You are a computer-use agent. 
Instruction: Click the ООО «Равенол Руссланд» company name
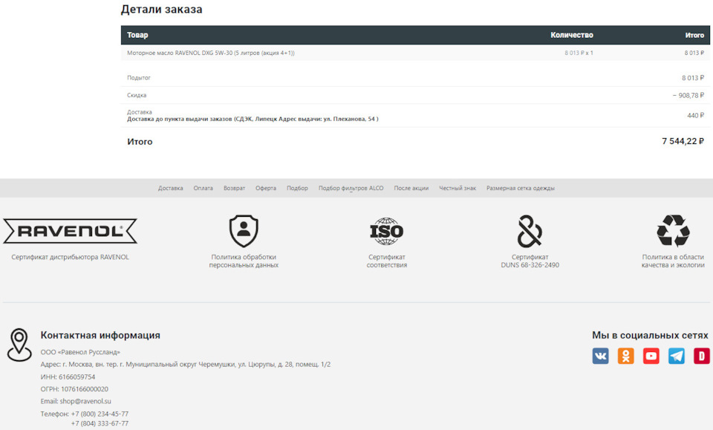(x=80, y=352)
